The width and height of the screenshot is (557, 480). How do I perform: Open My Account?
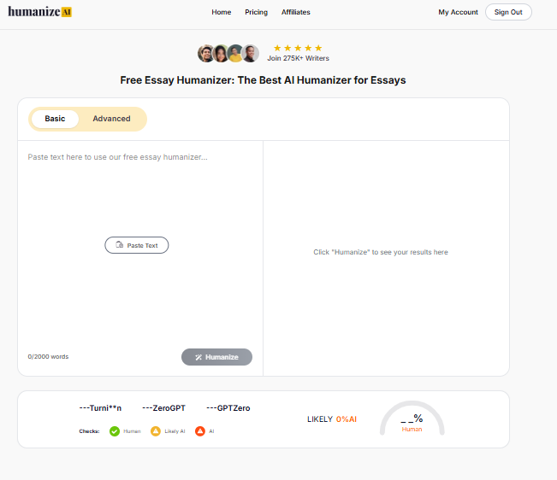click(x=458, y=12)
